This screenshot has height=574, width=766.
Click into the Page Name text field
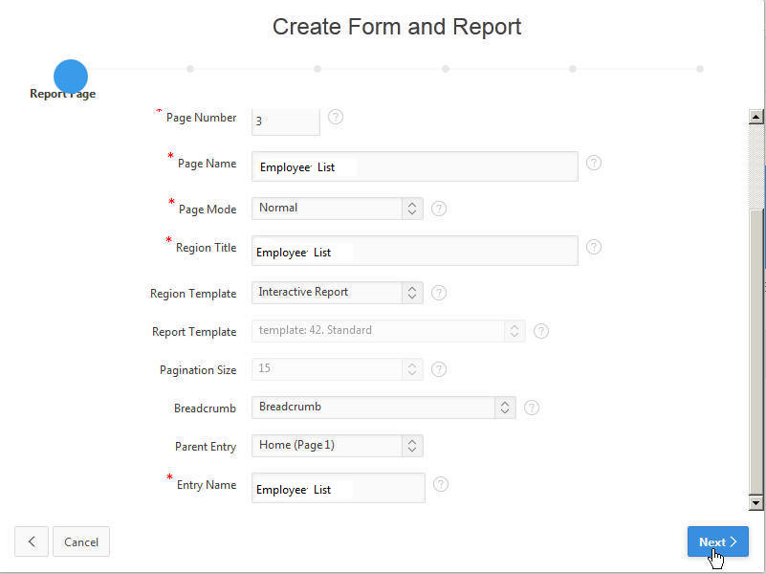414,166
